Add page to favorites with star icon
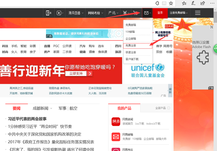This screenshot has height=151, width=217. pos(171,3)
